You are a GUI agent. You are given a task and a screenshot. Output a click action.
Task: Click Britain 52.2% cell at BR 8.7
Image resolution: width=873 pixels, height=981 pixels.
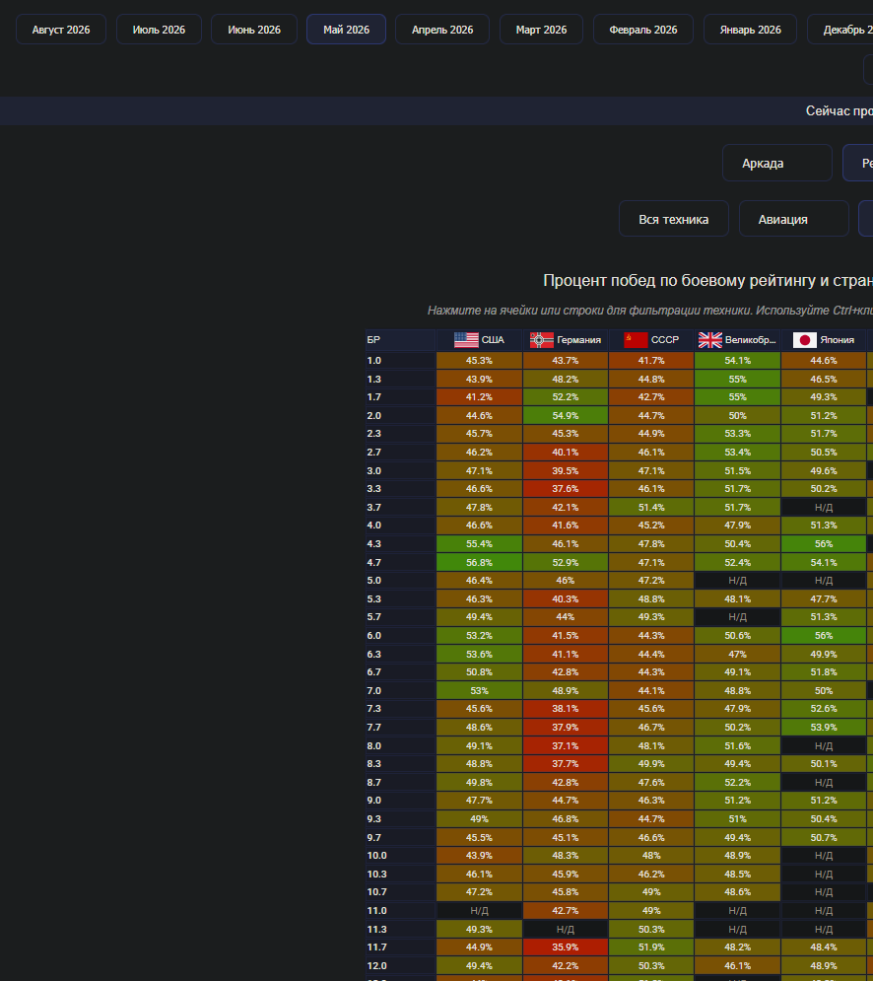737,782
